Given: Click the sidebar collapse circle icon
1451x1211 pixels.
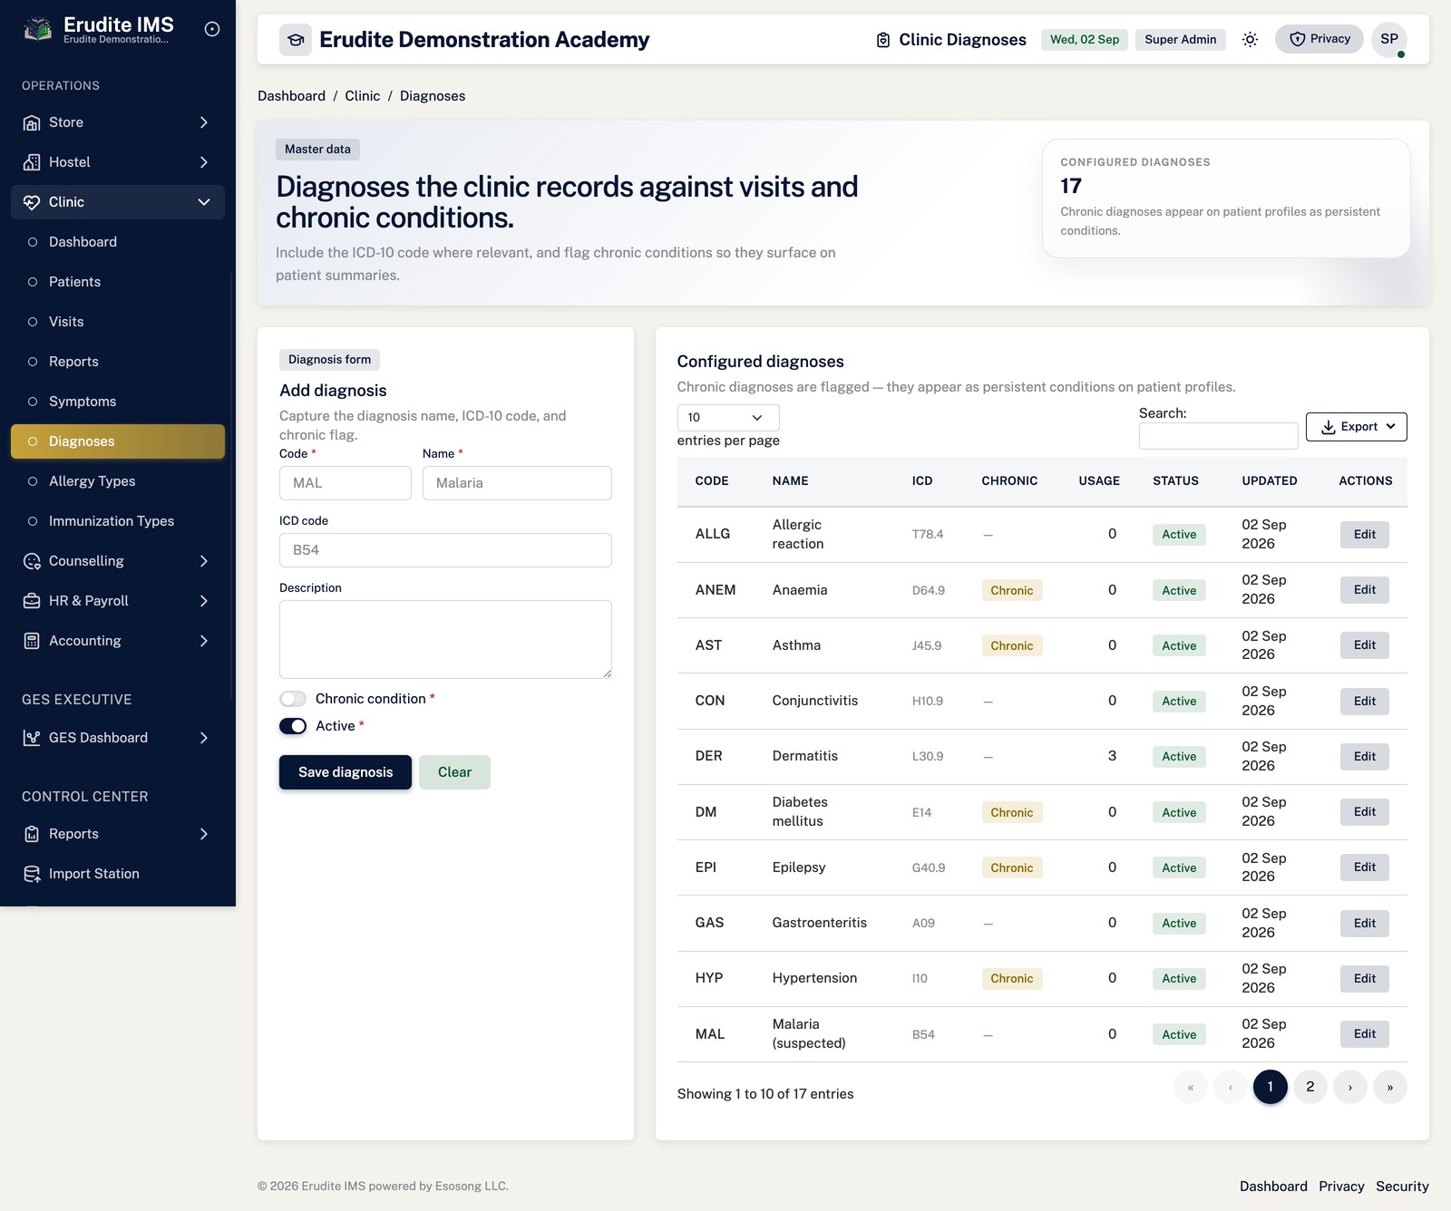Looking at the screenshot, I should tap(212, 29).
